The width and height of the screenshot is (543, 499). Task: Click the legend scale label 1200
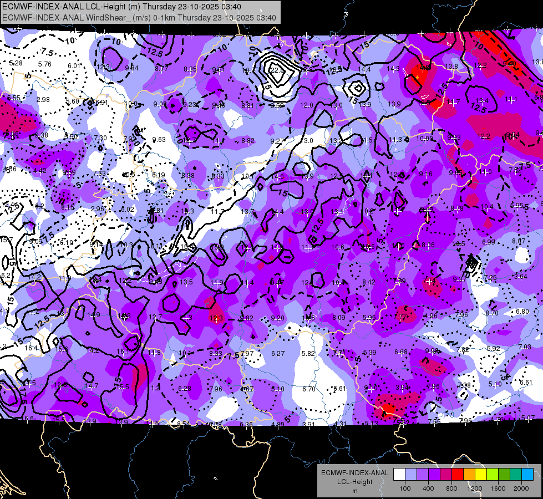click(x=474, y=488)
